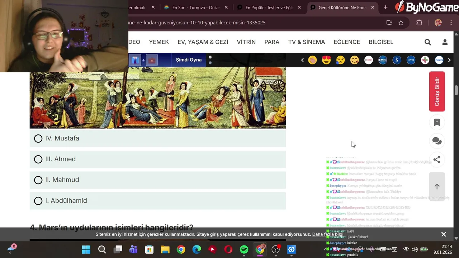Click the Şimdi Oyna banner button
459x258 pixels.
pos(189,60)
